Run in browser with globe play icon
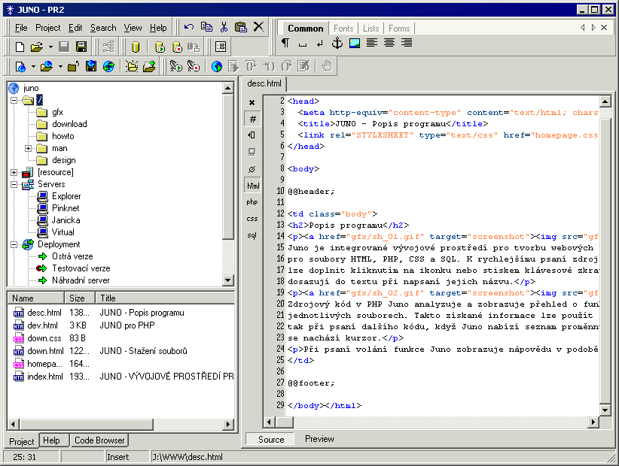 click(217, 67)
